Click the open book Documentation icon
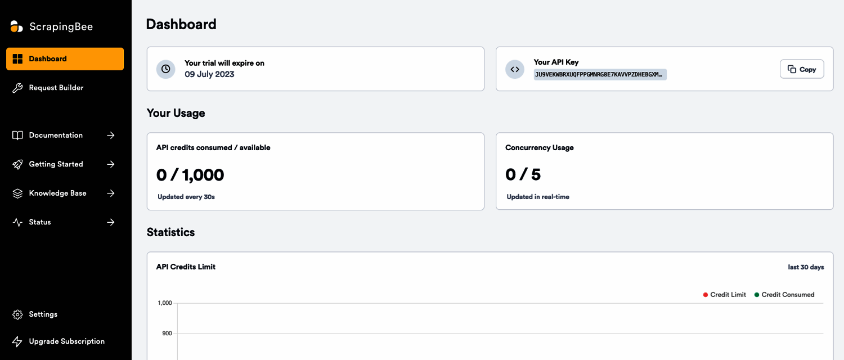This screenshot has width=844, height=360. (x=17, y=136)
